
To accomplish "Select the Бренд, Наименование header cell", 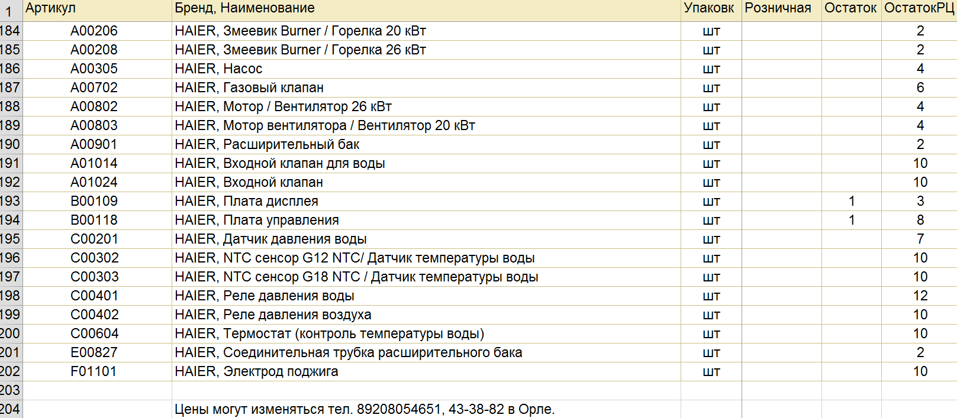I will 426,11.
